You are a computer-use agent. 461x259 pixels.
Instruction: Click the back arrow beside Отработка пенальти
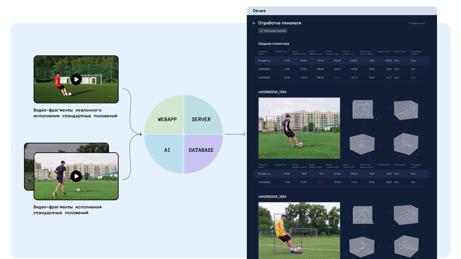254,23
